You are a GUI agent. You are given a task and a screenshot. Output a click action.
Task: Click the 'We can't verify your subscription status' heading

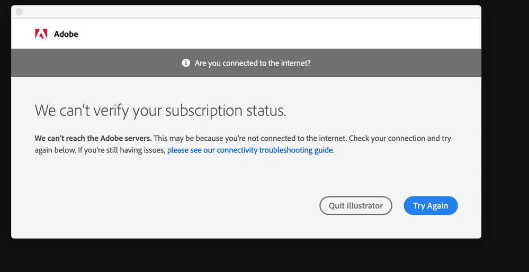(x=160, y=111)
